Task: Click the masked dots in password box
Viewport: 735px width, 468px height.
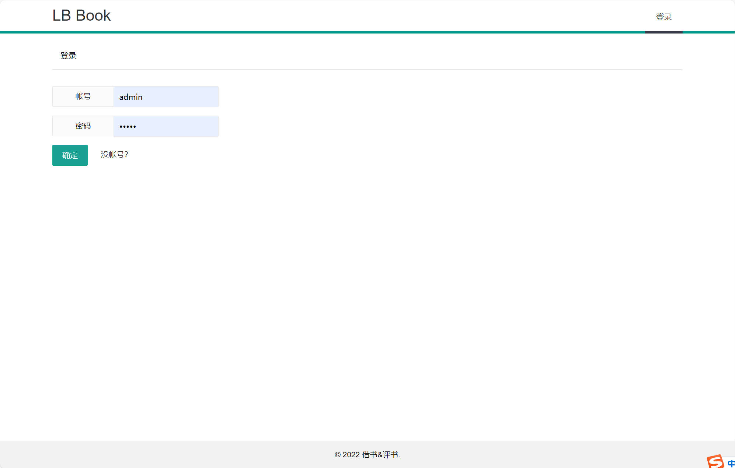Action: coord(128,127)
